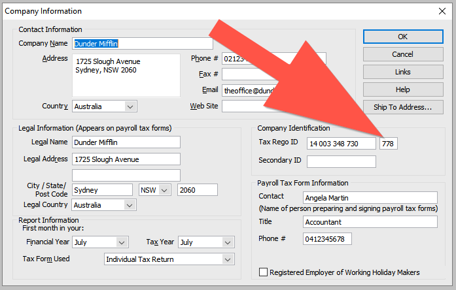Click the Legal Name field
The image size is (456, 290).
click(126, 142)
